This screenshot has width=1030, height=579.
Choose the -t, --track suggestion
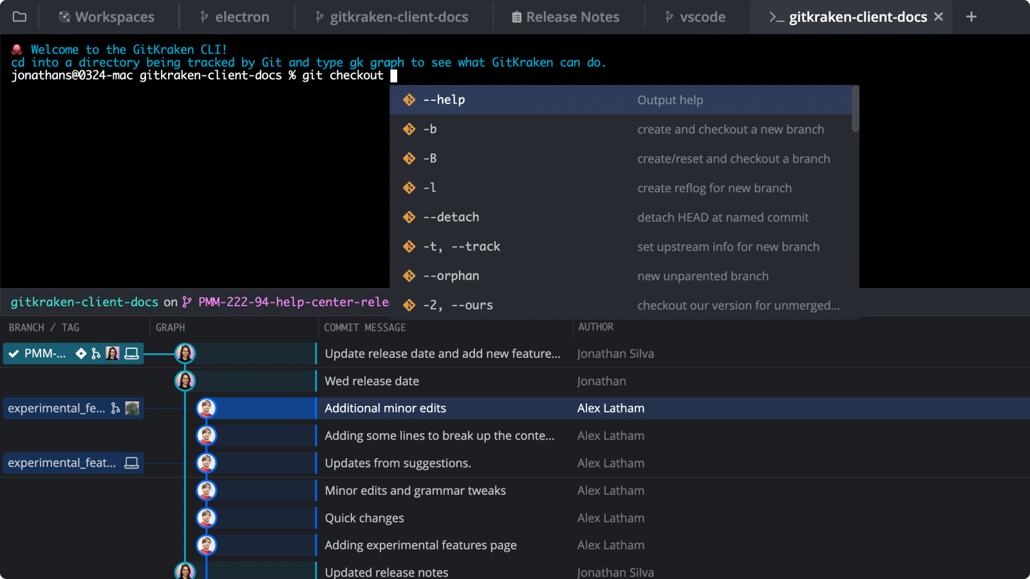(x=621, y=246)
